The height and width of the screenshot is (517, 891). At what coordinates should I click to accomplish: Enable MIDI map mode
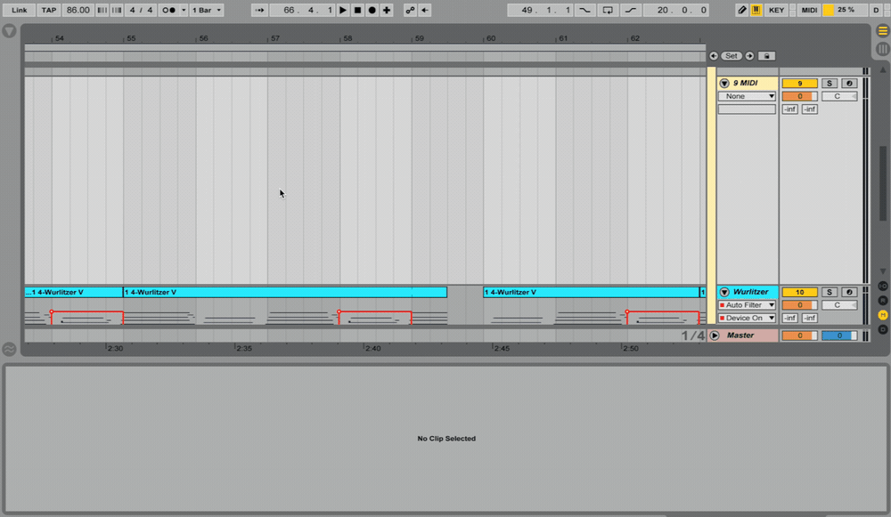click(807, 10)
